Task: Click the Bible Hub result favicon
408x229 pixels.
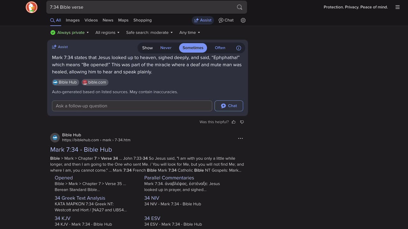Action: tap(55, 137)
